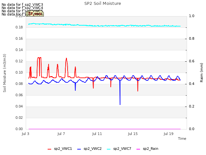
Task: Click the 0.18 left axis tick label
Action: tap(19, 27)
